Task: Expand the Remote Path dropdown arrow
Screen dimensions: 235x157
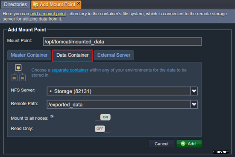Action: tap(194, 104)
